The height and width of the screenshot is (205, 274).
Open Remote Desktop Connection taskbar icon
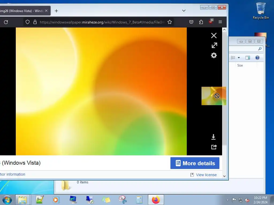pyautogui.click(x=90, y=200)
